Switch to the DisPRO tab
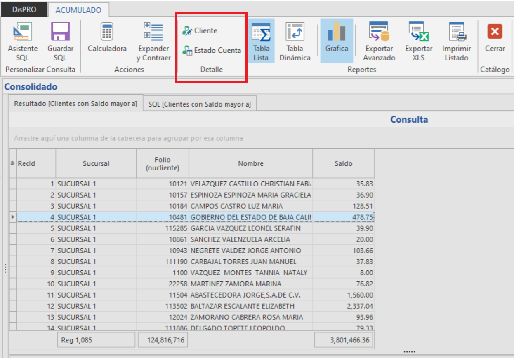514x358 pixels. tap(24, 10)
